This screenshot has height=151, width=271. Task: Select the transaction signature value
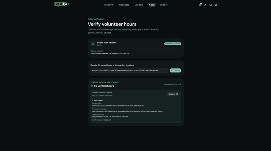pyautogui.click(x=127, y=111)
